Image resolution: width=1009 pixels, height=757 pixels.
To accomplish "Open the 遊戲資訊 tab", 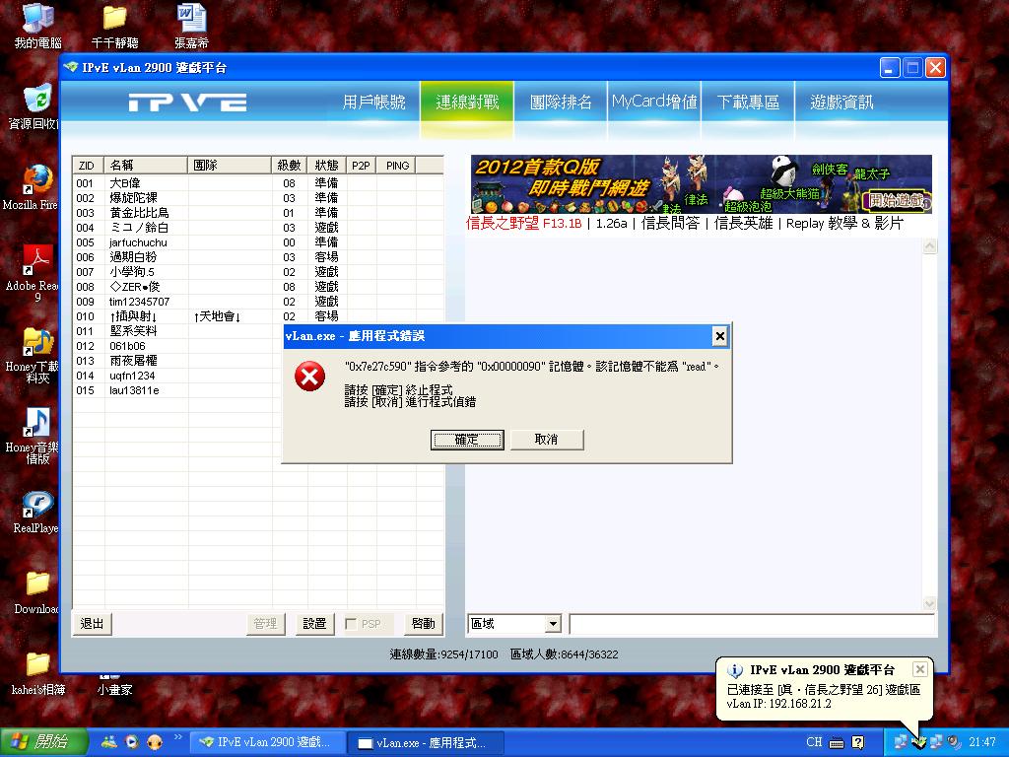I will (x=841, y=103).
